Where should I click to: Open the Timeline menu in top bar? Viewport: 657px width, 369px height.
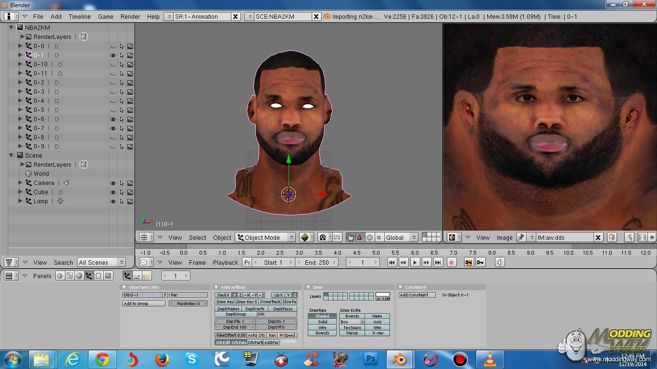coord(79,16)
